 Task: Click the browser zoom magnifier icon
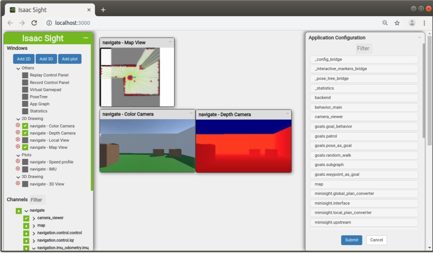(x=385, y=23)
